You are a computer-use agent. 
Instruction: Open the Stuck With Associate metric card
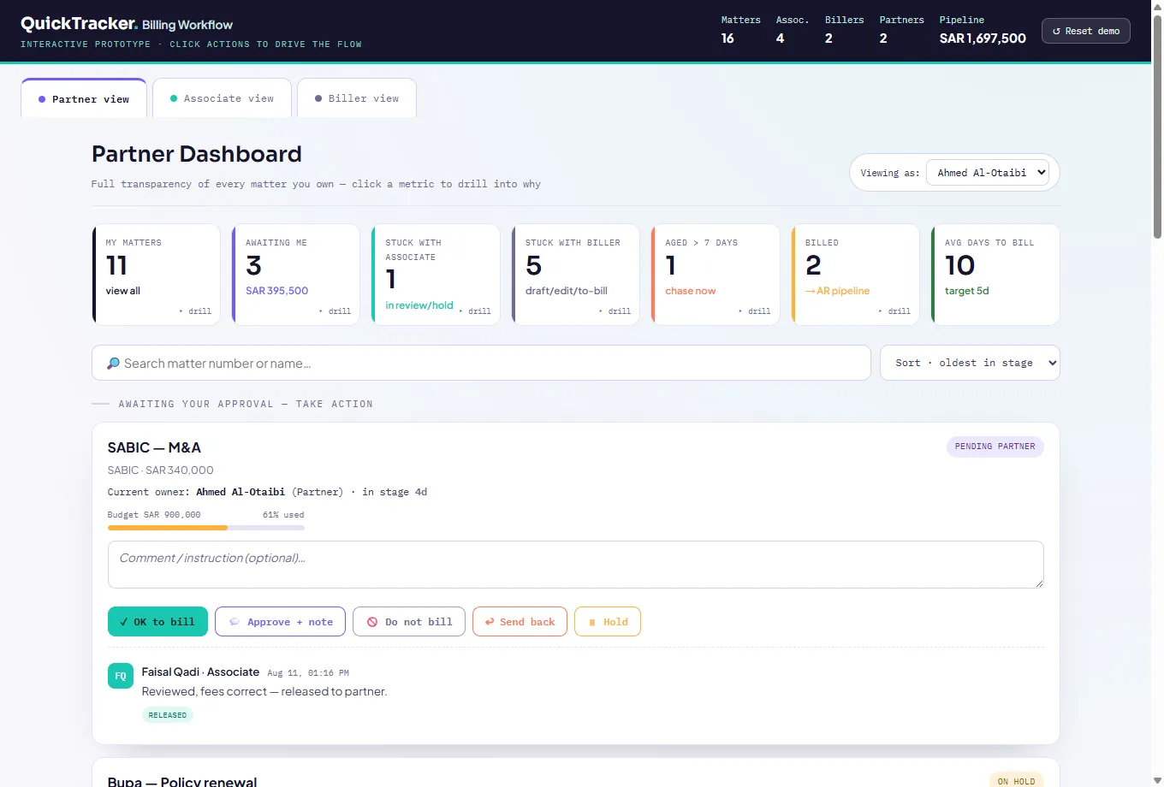(x=436, y=275)
